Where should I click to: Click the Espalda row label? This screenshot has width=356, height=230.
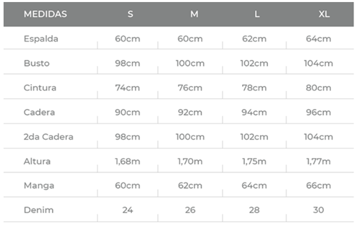tap(41, 39)
